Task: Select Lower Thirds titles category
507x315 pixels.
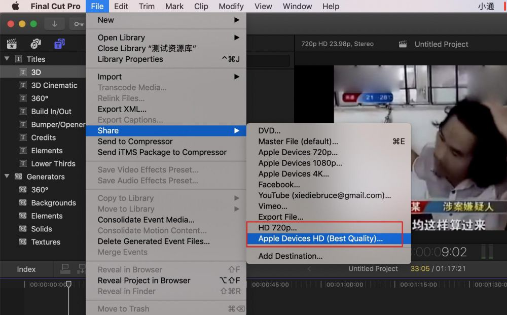Action: [43, 164]
